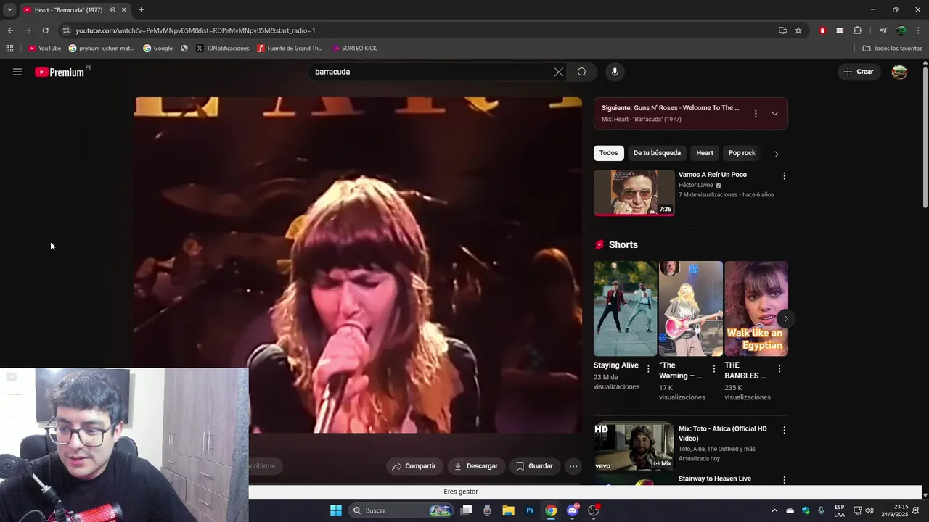Viewport: 929px width, 522px height.
Task: Open The Warning short thumbnail
Action: point(690,308)
